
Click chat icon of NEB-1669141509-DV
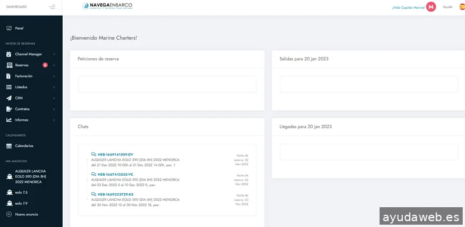pos(94,154)
